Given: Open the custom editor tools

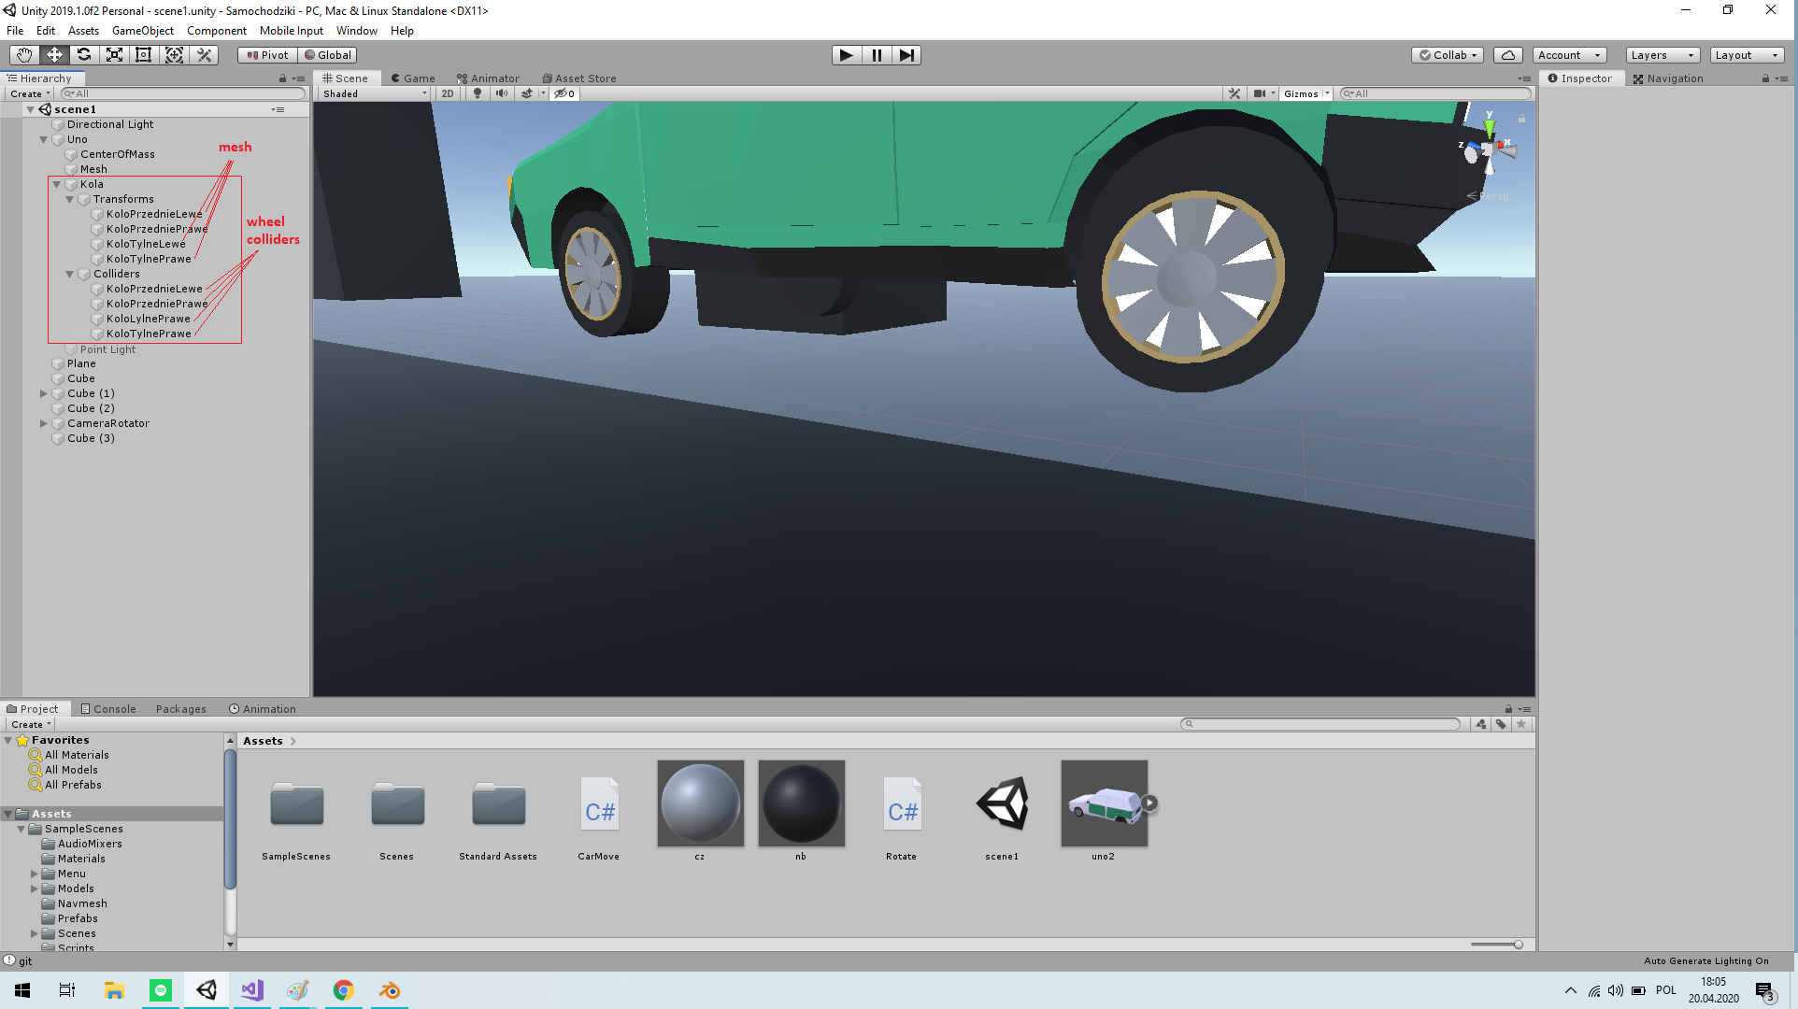Looking at the screenshot, I should pyautogui.click(x=204, y=55).
